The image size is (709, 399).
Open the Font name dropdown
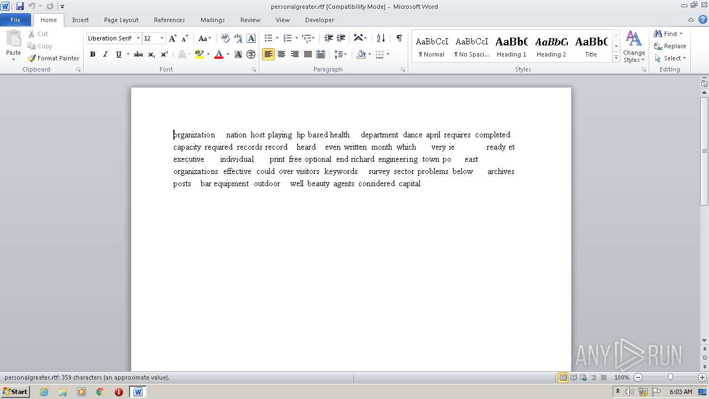point(138,38)
